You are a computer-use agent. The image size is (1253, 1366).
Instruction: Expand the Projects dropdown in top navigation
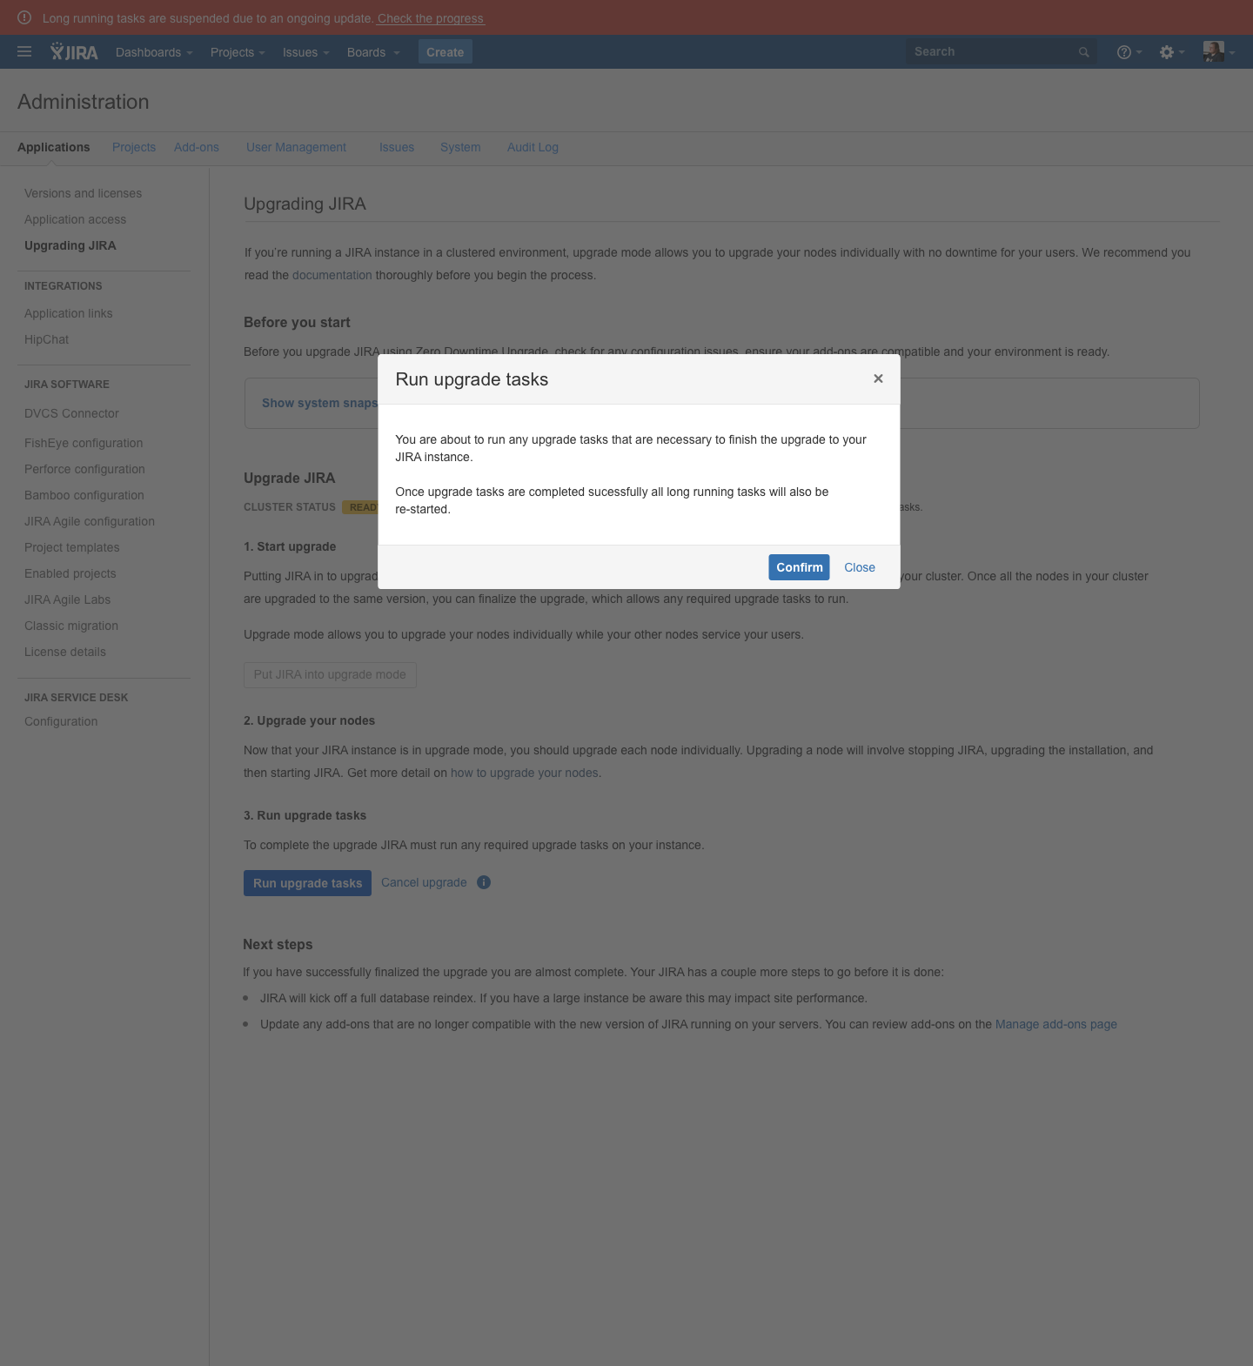(x=238, y=52)
